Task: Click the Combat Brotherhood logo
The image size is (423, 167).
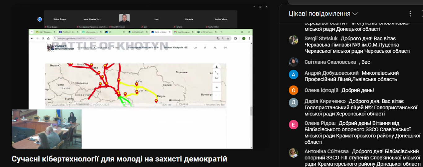Action: click(x=61, y=48)
